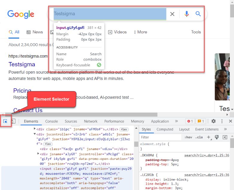234x190 pixels.
Task: Toggle the rendering emulations paintbrush icon
Action: click(217, 137)
